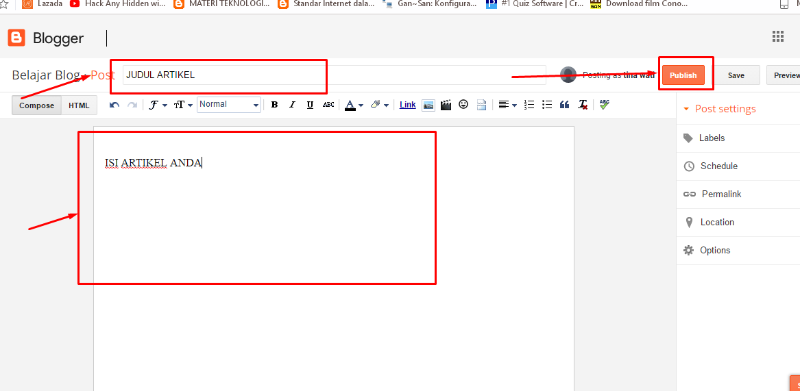Insert an image
The width and height of the screenshot is (800, 391).
point(428,105)
